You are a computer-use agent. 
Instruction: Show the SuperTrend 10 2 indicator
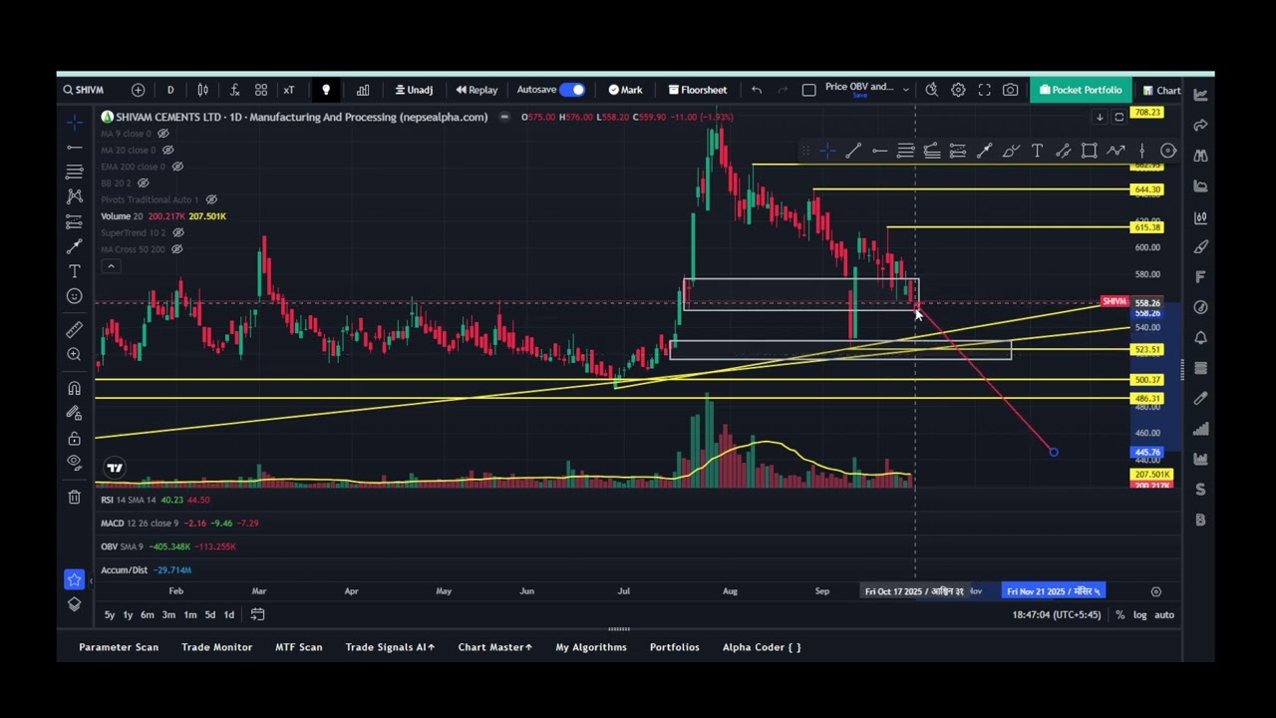pos(178,232)
